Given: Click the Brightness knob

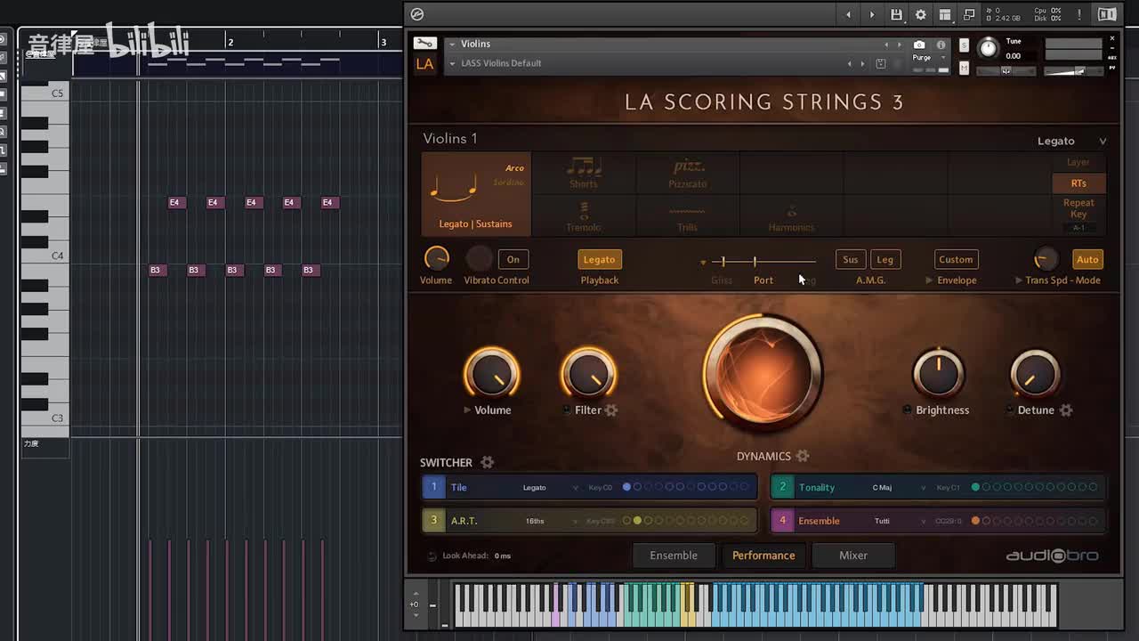Looking at the screenshot, I should [938, 373].
